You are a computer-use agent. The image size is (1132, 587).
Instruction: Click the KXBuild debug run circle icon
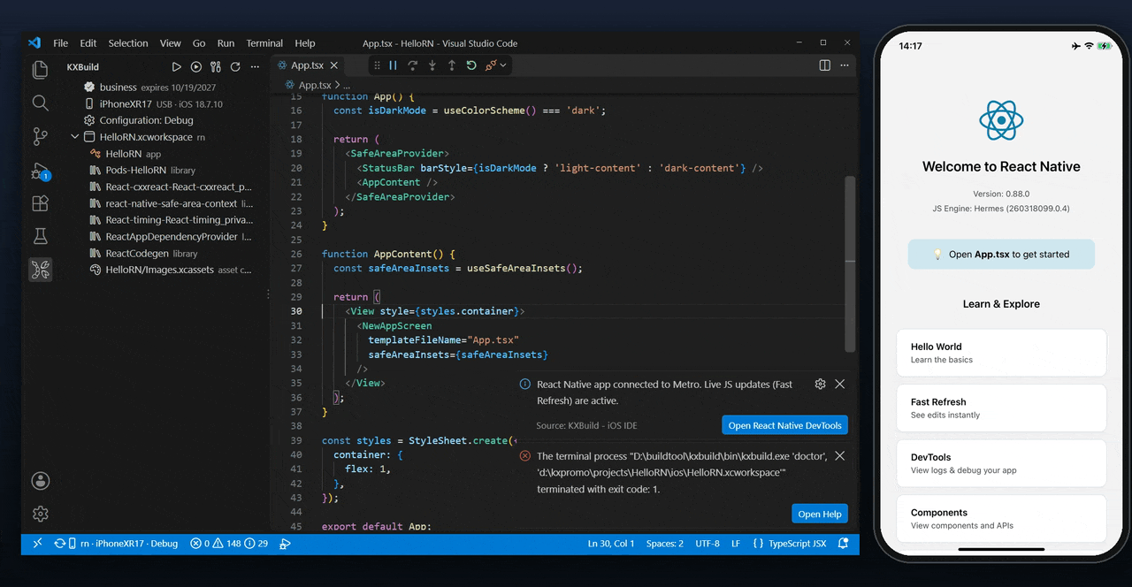[x=195, y=66]
